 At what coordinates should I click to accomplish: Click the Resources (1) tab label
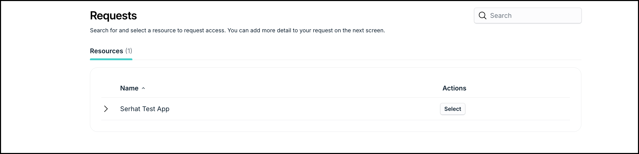111,51
